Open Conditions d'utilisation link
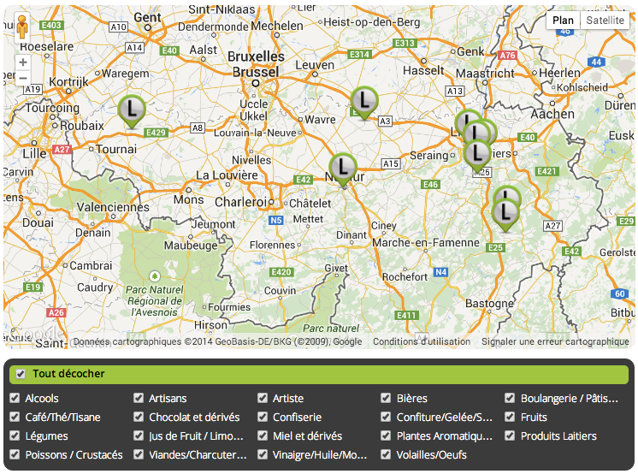This screenshot has height=474, width=638. click(422, 341)
